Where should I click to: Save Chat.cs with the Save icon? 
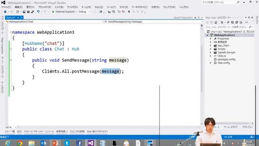click(x=28, y=12)
